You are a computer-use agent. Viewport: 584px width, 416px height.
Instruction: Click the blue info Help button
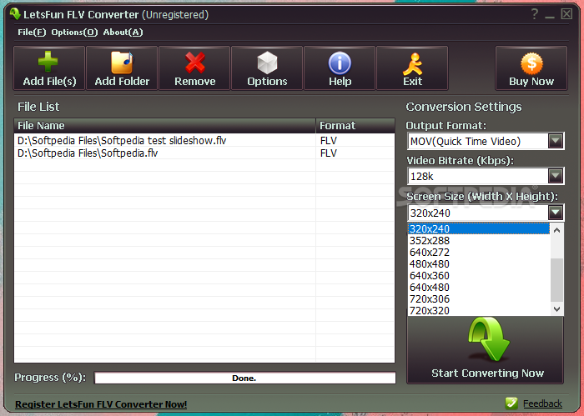point(340,68)
